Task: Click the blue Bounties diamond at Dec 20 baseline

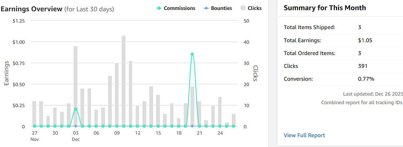Action: [x=192, y=126]
